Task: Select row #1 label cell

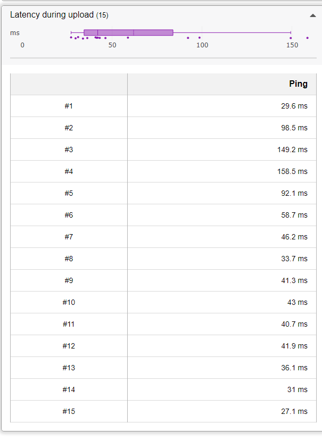Action: [69, 106]
